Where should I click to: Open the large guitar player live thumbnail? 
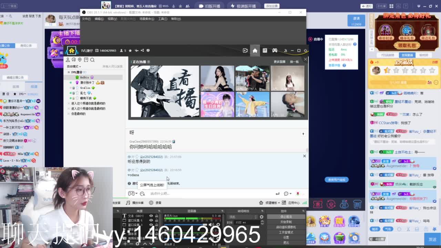pos(165,91)
